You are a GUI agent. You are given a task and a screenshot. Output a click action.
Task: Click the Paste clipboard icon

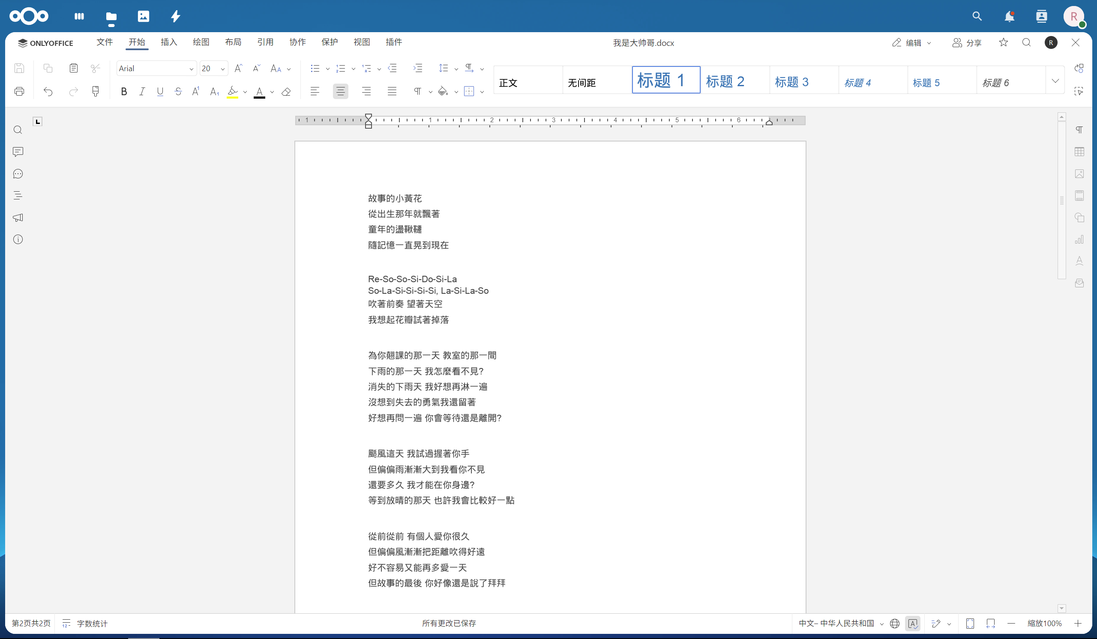click(74, 68)
